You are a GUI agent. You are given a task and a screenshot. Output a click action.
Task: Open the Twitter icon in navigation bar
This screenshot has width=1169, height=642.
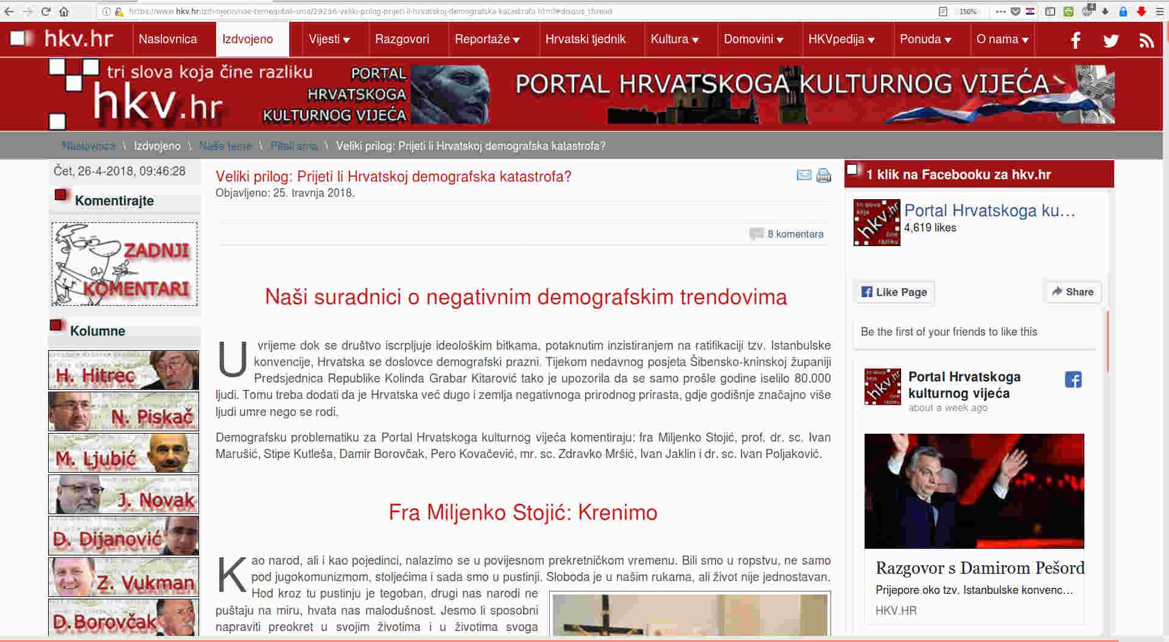tap(1111, 40)
